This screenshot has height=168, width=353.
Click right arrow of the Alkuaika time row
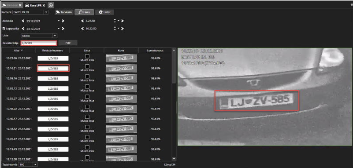pos(123,21)
